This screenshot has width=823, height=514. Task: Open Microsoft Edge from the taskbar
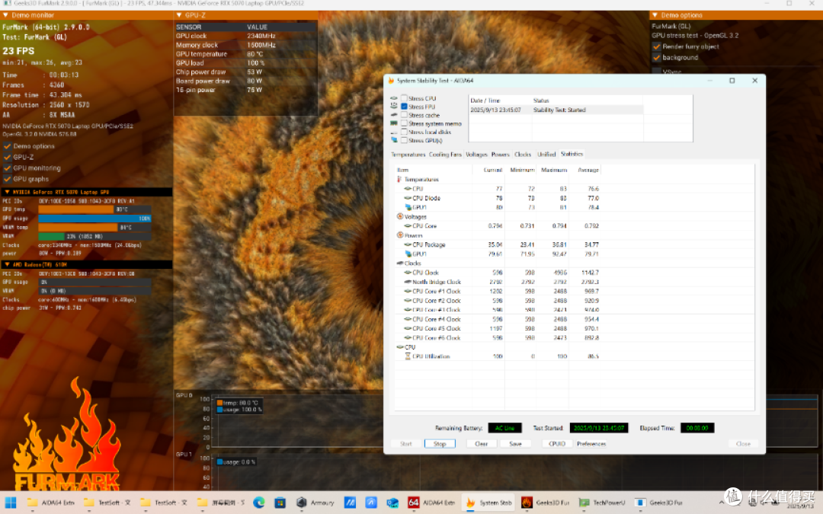(x=259, y=503)
